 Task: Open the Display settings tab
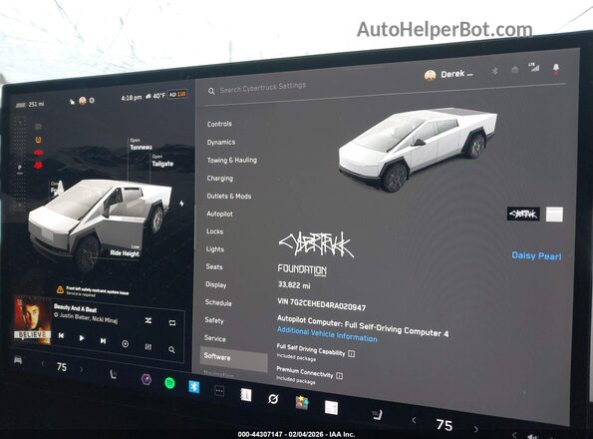click(x=215, y=284)
